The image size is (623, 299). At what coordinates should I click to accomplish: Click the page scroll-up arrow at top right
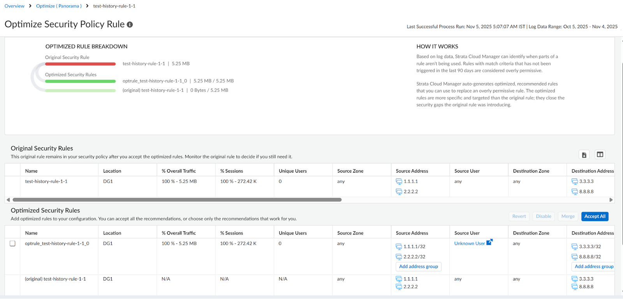tap(621, 40)
